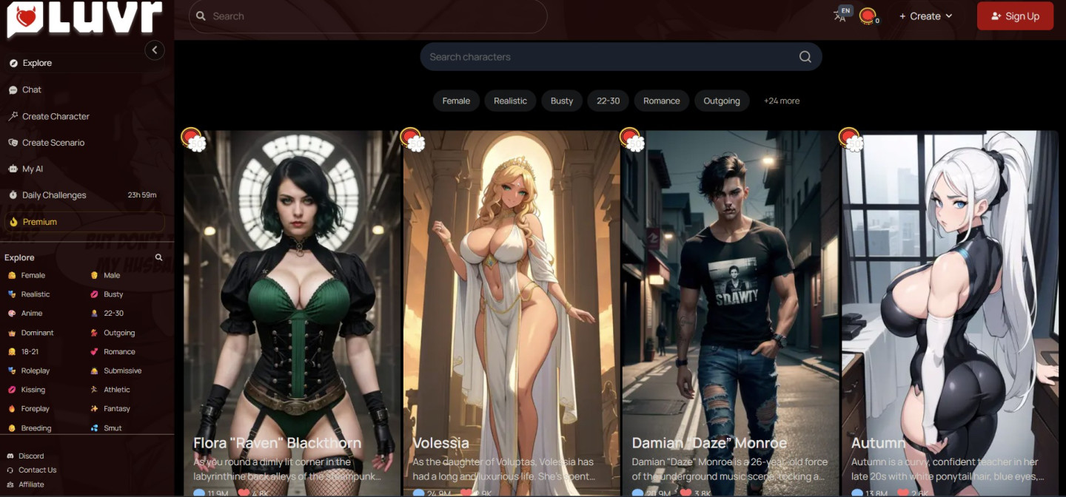Expand the Create dropdown menu
This screenshot has height=497, width=1066.
(925, 16)
